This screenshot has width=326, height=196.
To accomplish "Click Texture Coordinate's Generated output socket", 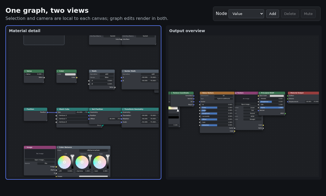I will pyautogui.click(x=194, y=96).
